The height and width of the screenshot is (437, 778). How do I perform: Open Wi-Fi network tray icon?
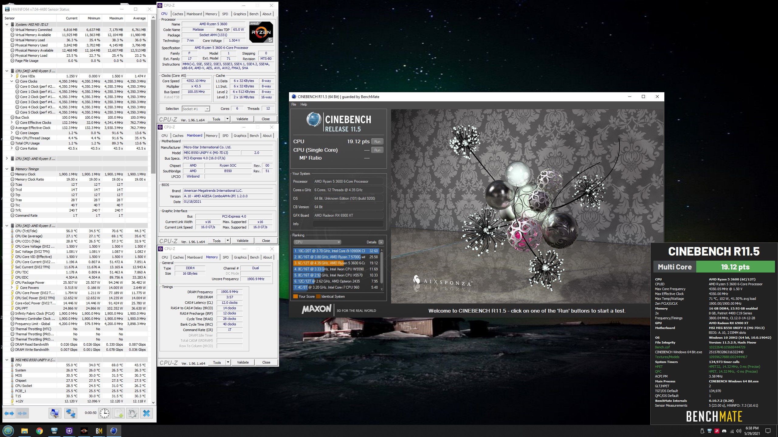pos(732,431)
